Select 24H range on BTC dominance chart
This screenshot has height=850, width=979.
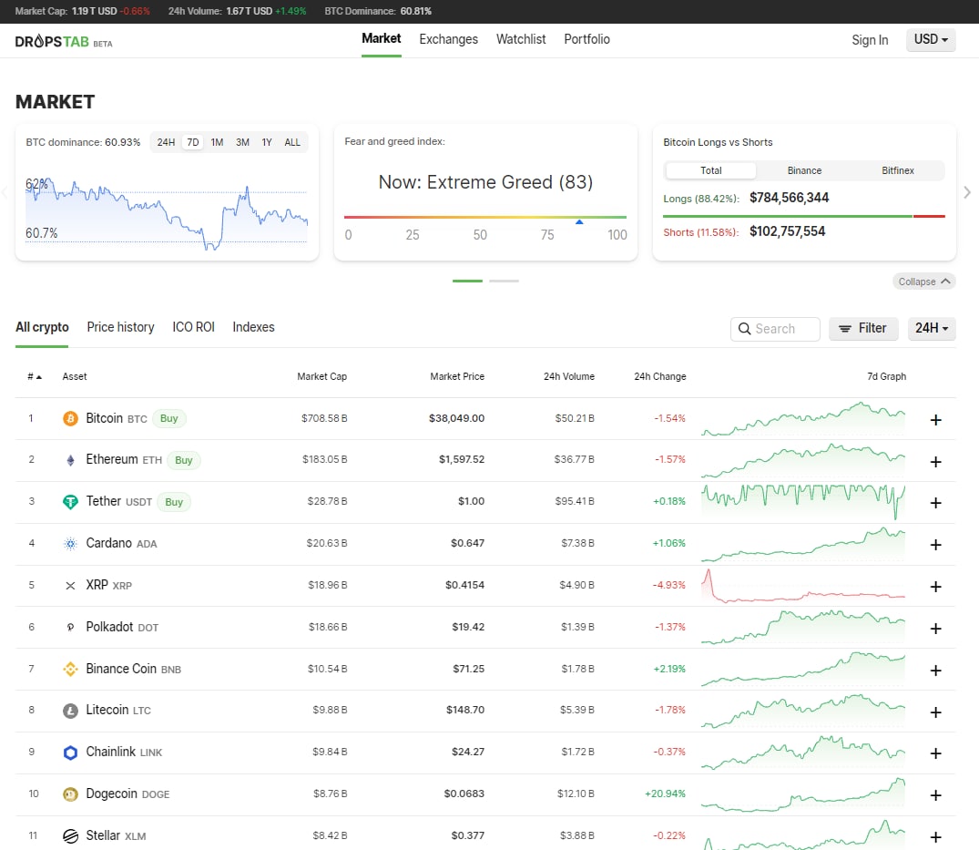click(166, 142)
